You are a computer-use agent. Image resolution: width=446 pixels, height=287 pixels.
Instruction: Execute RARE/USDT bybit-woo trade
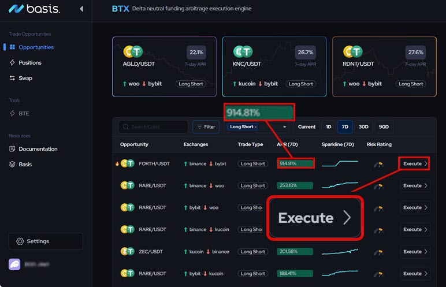(x=415, y=207)
